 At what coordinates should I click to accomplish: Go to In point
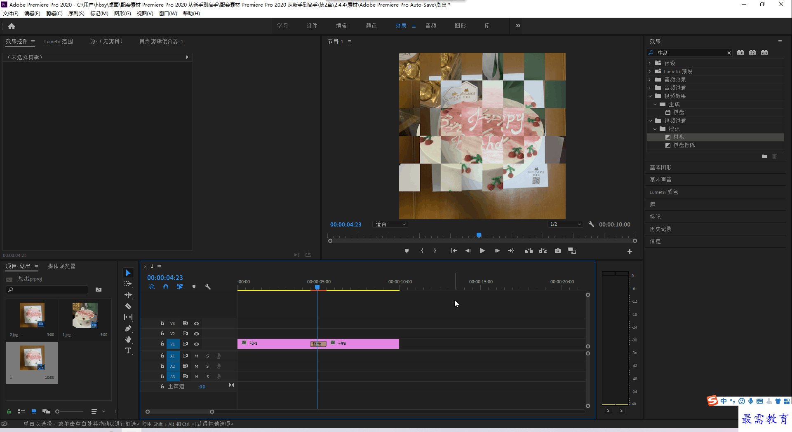tap(454, 251)
